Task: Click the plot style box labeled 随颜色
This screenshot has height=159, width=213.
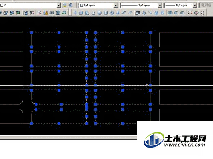Action: 206,6
